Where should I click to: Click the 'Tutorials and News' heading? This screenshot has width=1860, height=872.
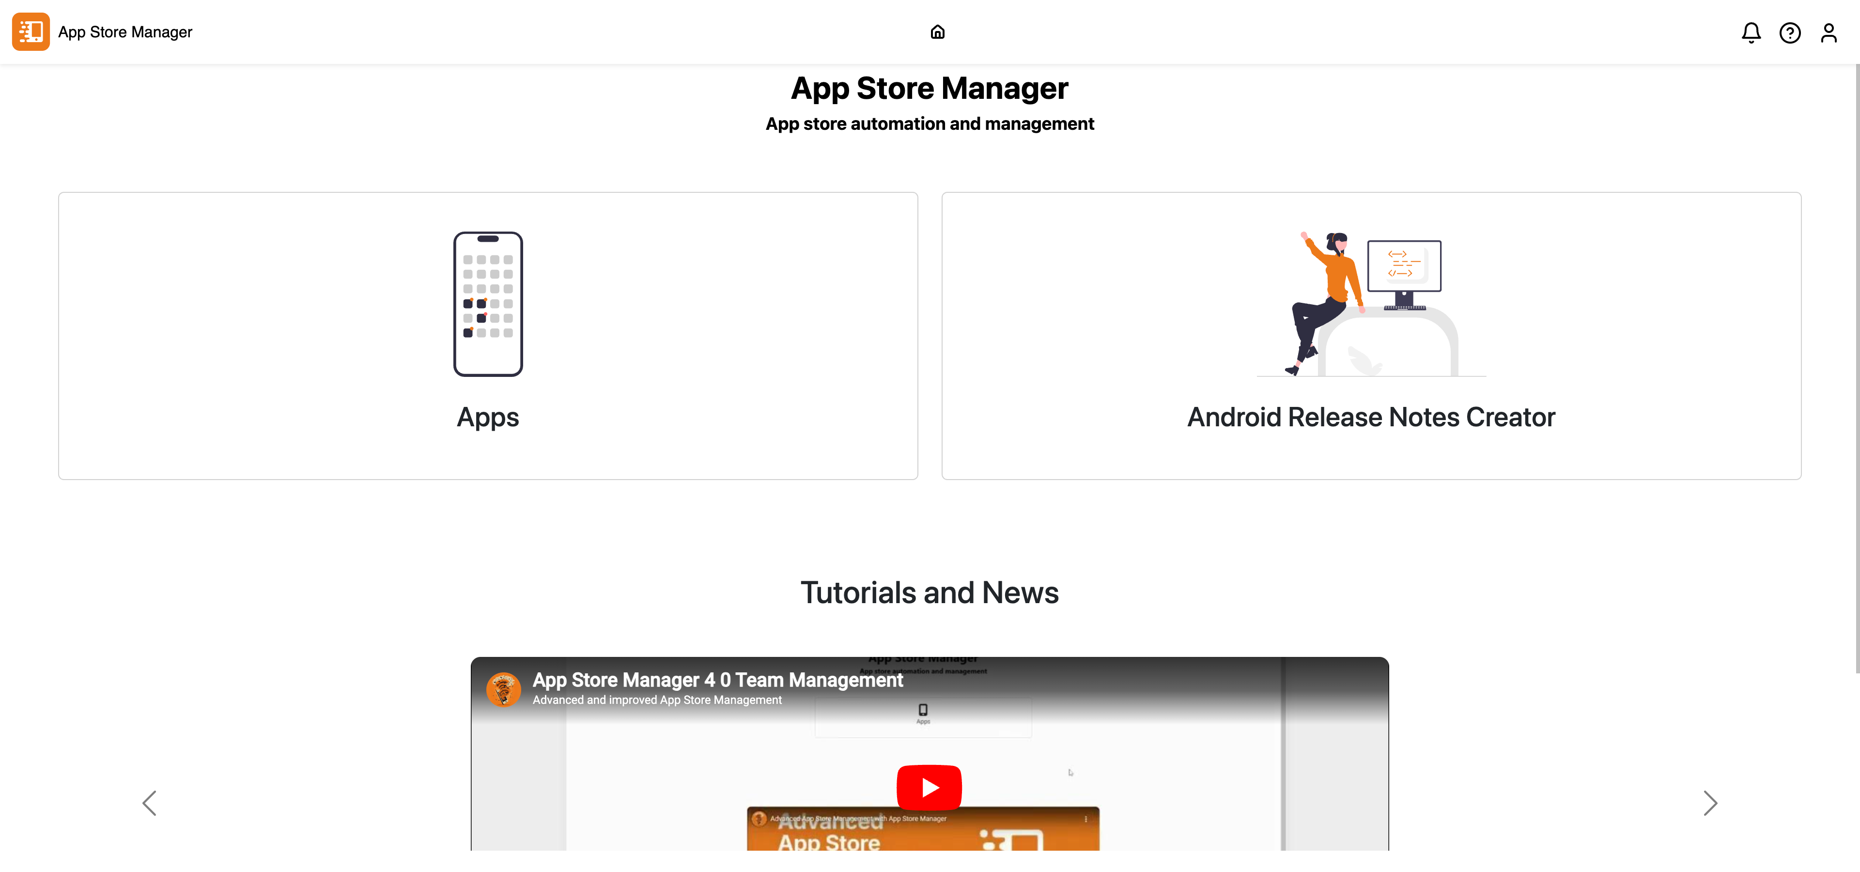(x=930, y=592)
